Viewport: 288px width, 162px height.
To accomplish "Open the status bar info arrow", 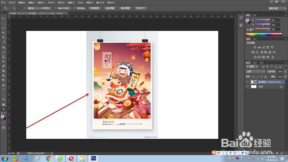I will coord(52,153).
